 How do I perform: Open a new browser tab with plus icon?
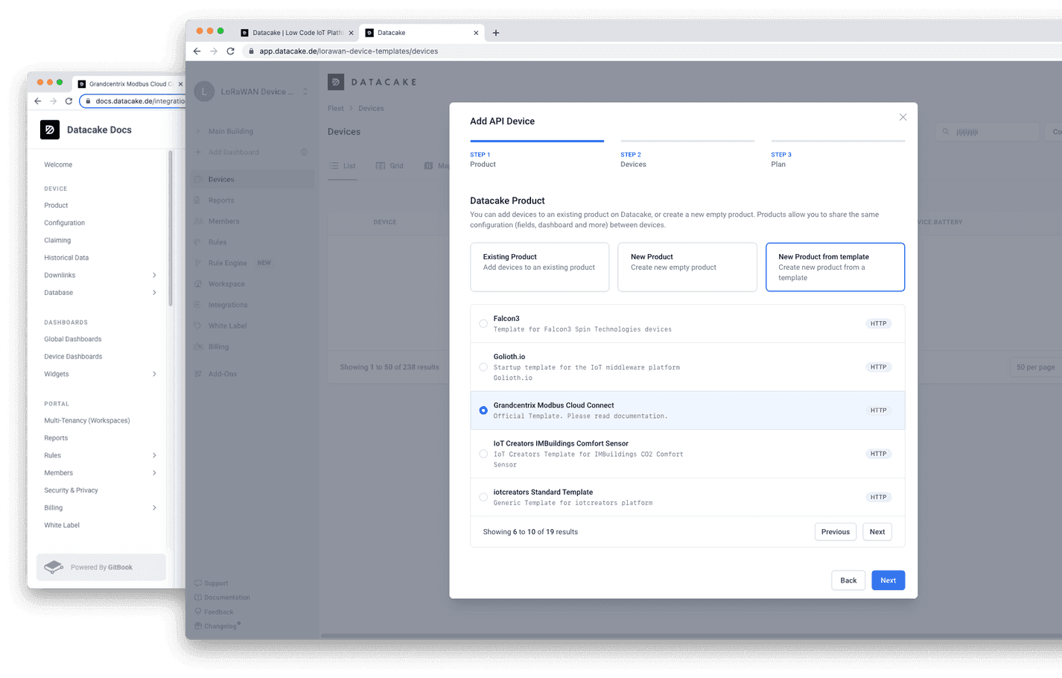point(496,33)
